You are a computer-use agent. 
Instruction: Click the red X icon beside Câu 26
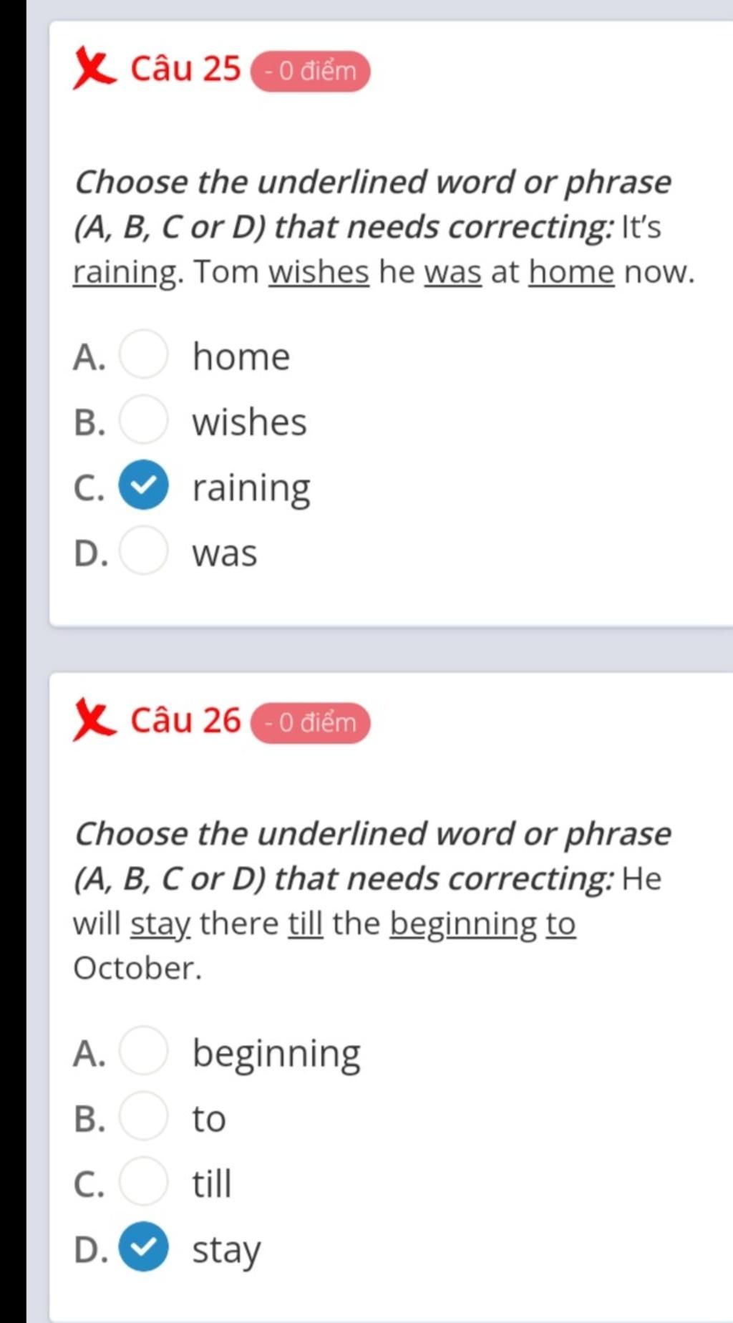point(93,720)
